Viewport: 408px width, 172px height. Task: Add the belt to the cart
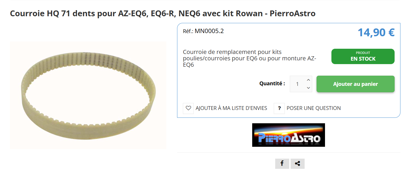tap(355, 84)
